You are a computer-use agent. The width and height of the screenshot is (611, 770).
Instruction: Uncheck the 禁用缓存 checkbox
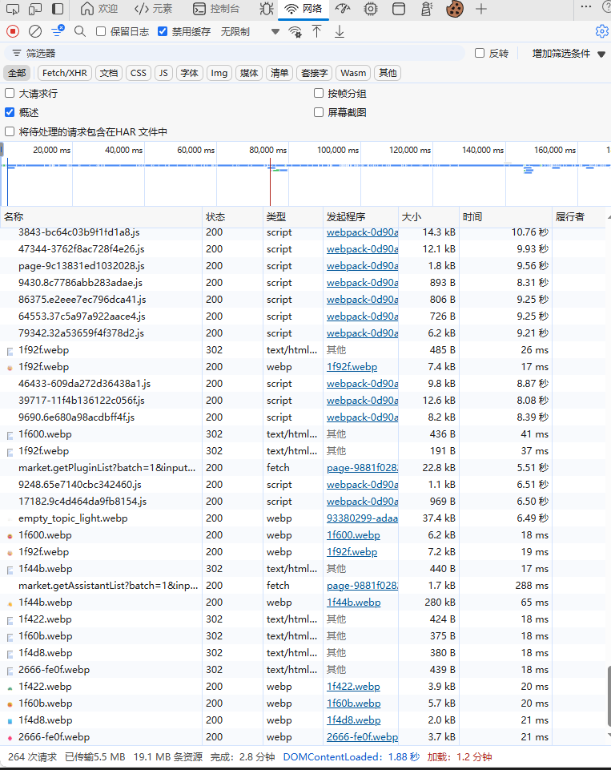point(163,32)
